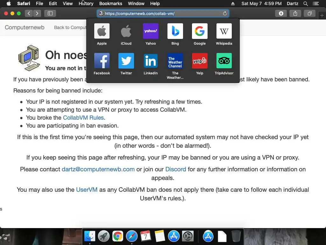Reload the page with refresh icon

(225, 13)
